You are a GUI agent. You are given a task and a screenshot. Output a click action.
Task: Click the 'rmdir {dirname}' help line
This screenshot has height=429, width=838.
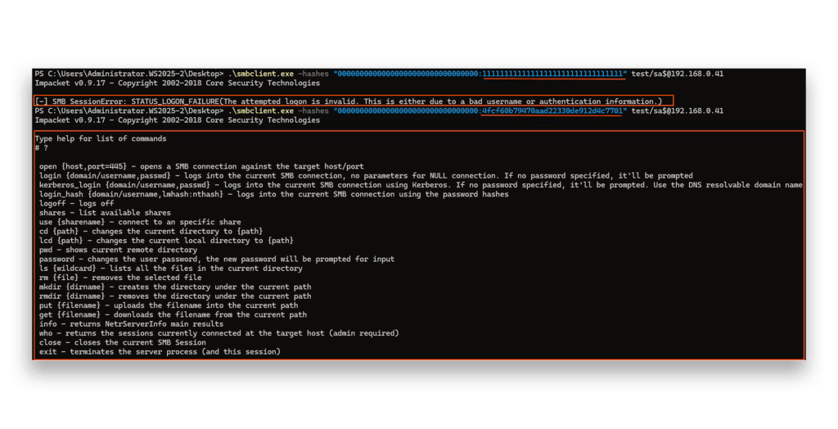click(175, 296)
